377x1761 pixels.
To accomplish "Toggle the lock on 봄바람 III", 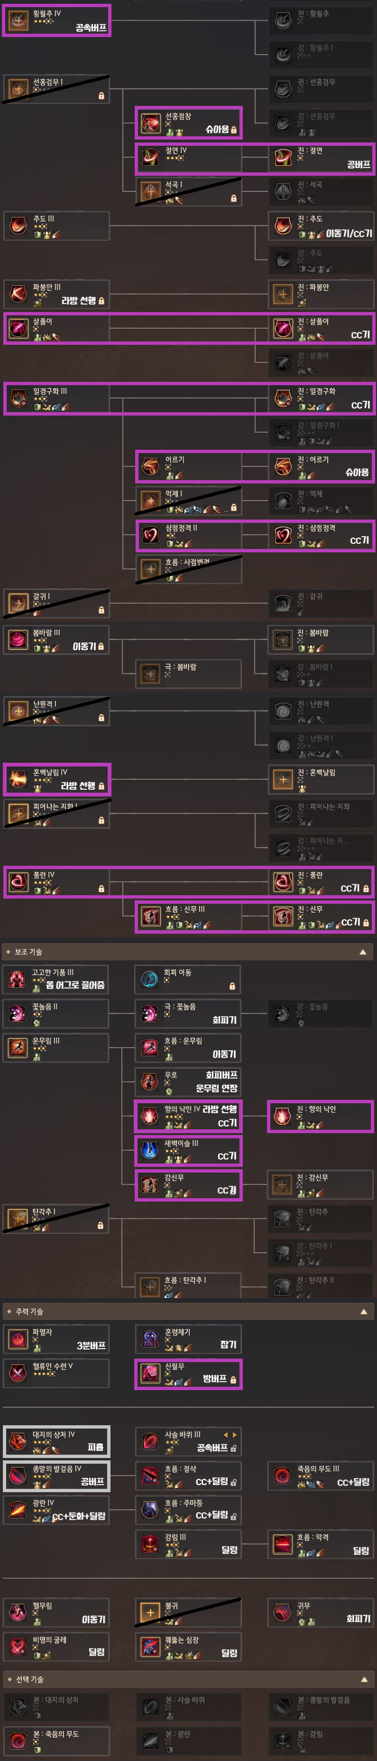I will pyautogui.click(x=101, y=646).
